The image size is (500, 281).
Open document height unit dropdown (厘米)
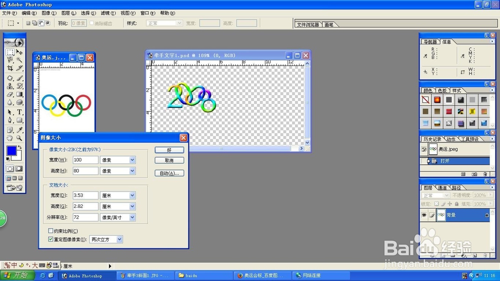point(132,206)
